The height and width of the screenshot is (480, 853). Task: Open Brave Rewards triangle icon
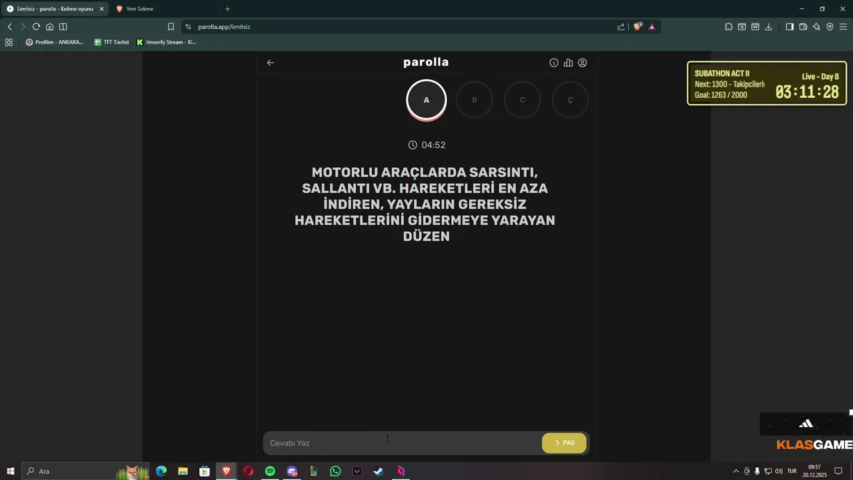(652, 27)
